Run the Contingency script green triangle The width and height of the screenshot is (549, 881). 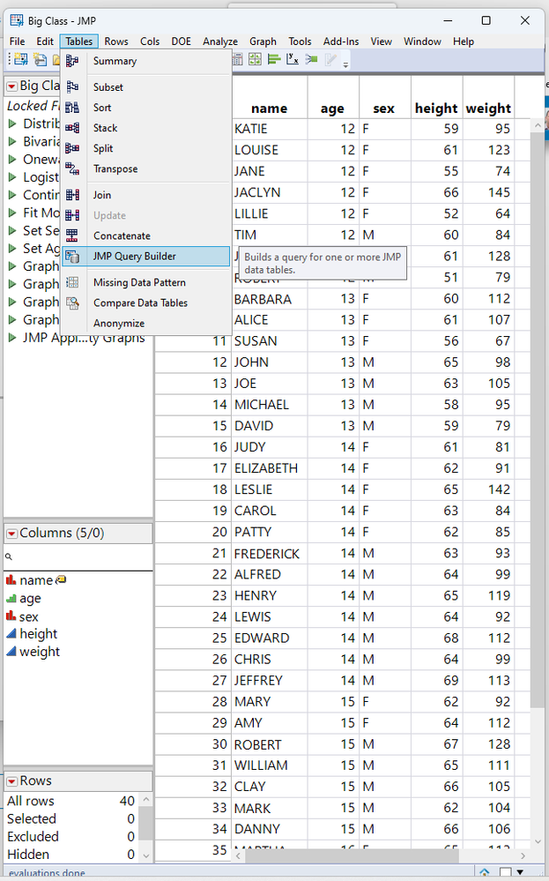(12, 195)
